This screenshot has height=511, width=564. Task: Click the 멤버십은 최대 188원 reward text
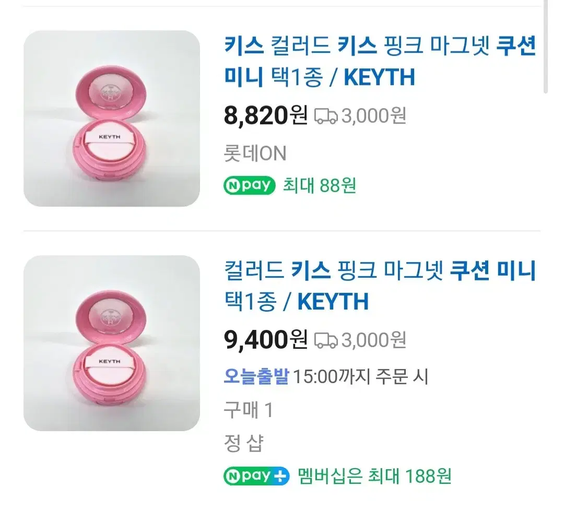point(374,476)
